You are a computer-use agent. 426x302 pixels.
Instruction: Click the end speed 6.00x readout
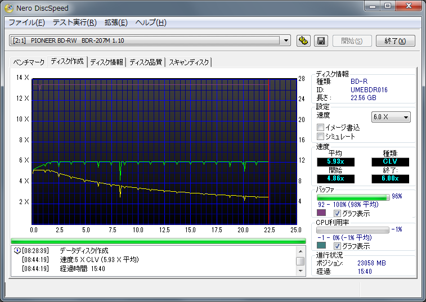pyautogui.click(x=390, y=179)
